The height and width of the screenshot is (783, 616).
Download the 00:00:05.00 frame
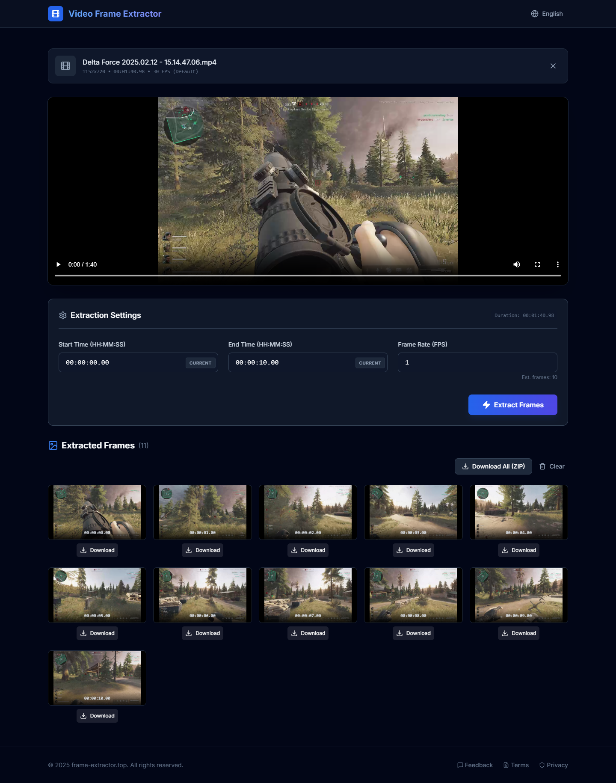97,633
